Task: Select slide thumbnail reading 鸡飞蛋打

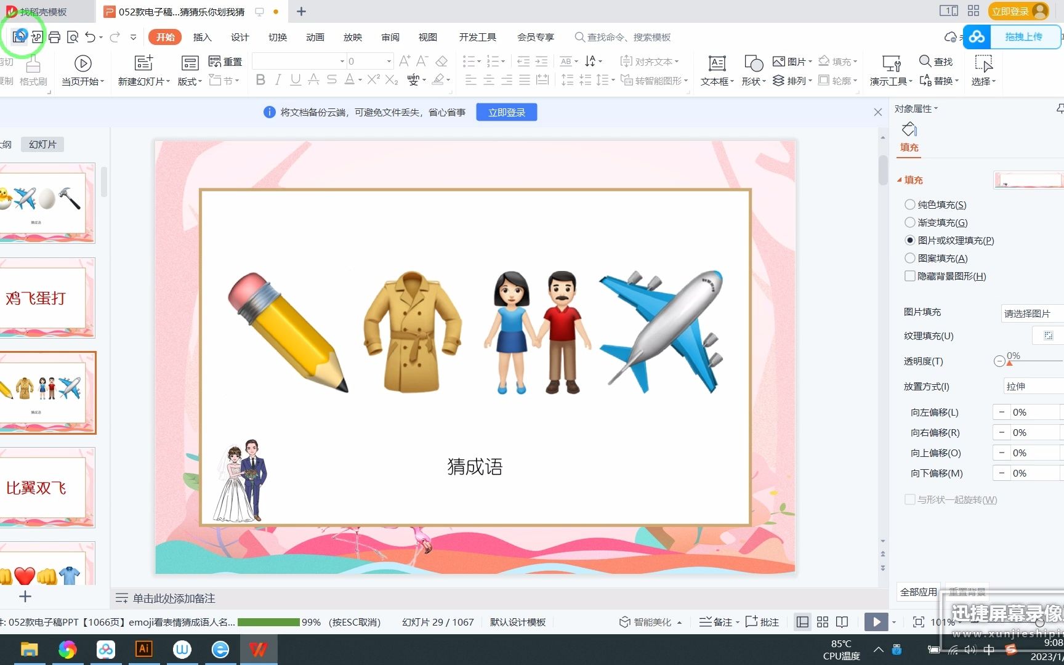Action: (47, 298)
